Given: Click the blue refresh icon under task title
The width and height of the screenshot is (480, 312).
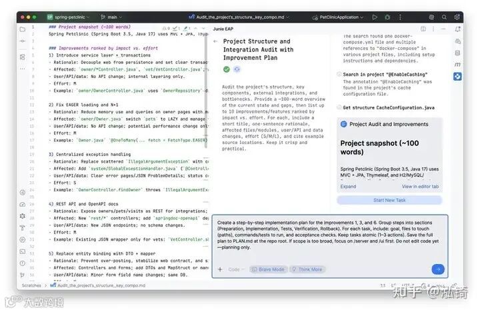Looking at the screenshot, I should click(x=237, y=69).
